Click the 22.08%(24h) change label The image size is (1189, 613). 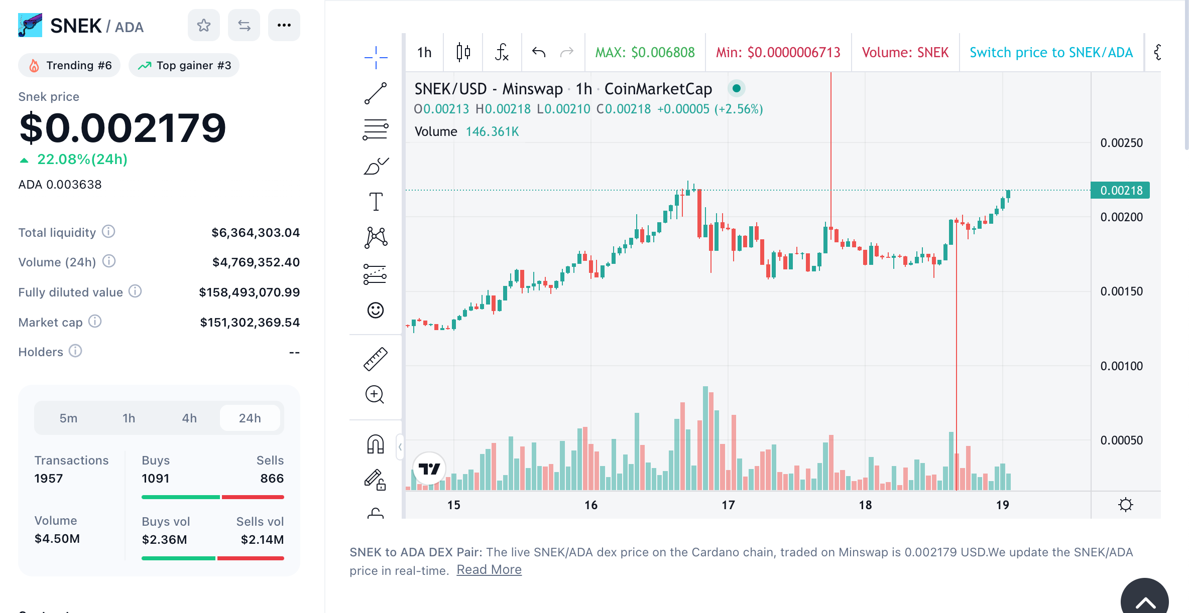click(82, 159)
